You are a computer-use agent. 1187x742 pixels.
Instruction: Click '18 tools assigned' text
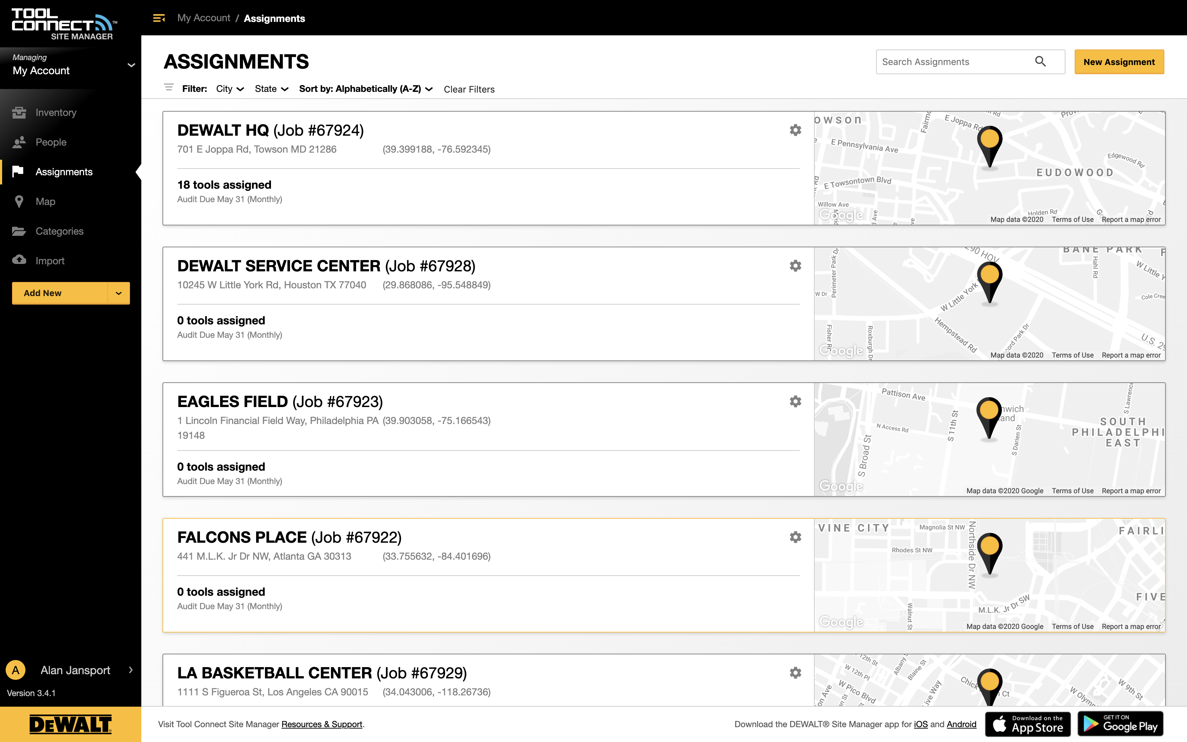click(x=224, y=185)
